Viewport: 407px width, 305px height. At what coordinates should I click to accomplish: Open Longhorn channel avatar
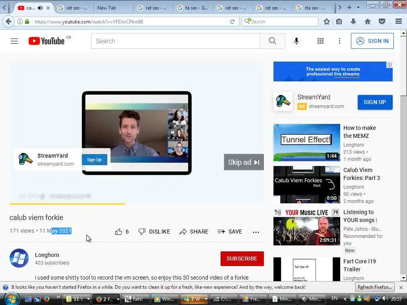tap(19, 258)
